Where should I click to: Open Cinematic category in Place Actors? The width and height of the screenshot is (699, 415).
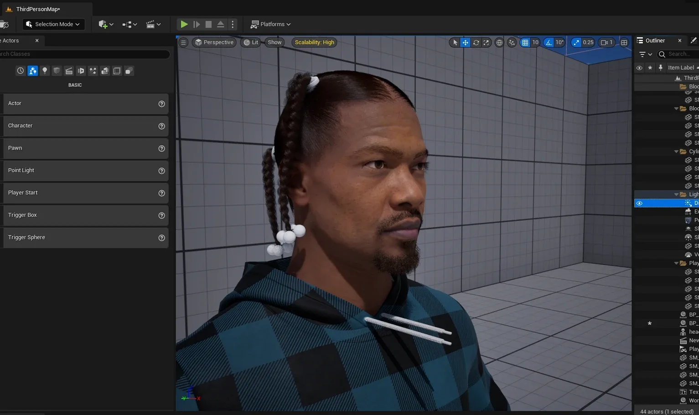(x=69, y=71)
